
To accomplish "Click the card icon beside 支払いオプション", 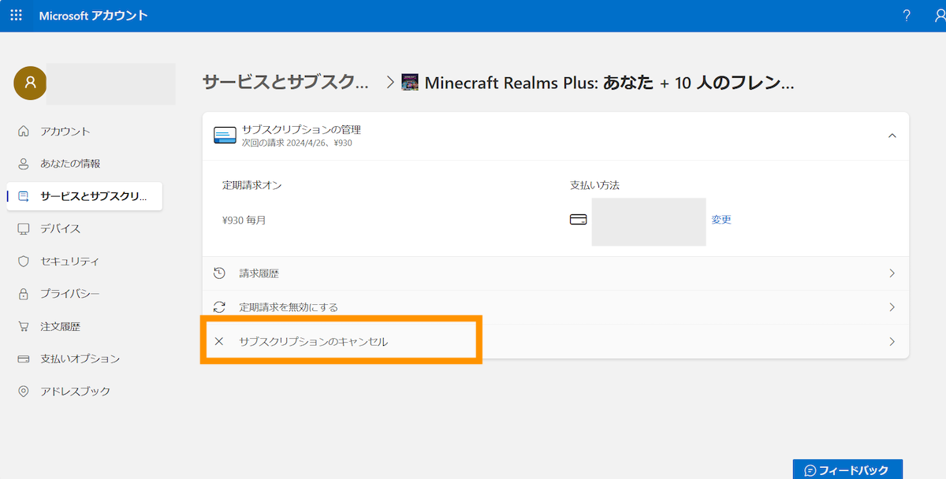I will tap(24, 358).
